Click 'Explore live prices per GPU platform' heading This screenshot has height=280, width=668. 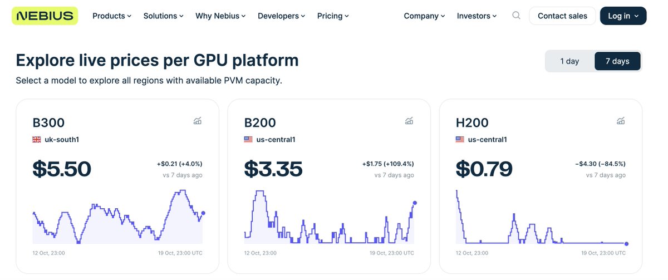click(158, 60)
